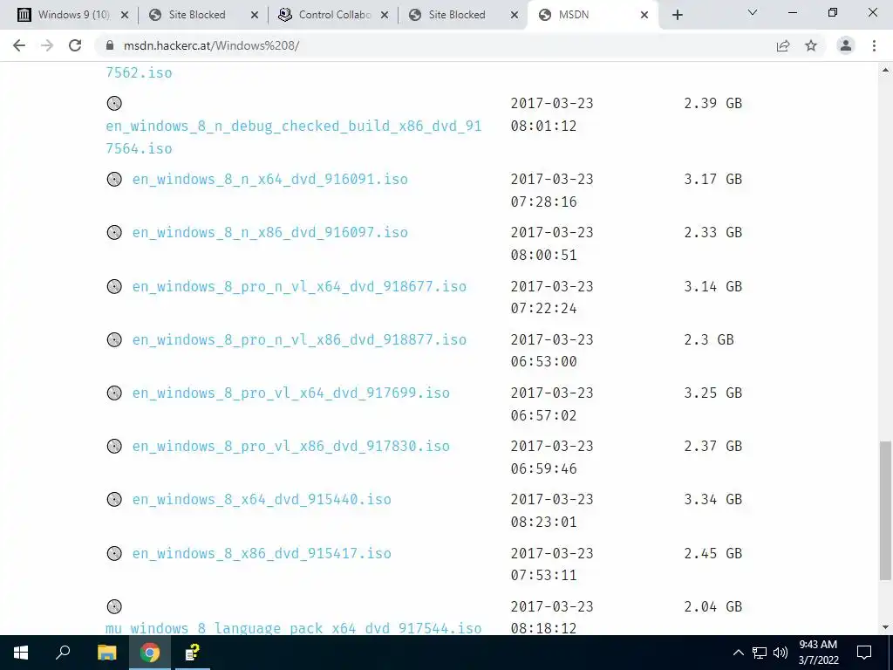Click the 3.17 GB size value
Image resolution: width=893 pixels, height=670 pixels.
pos(713,180)
